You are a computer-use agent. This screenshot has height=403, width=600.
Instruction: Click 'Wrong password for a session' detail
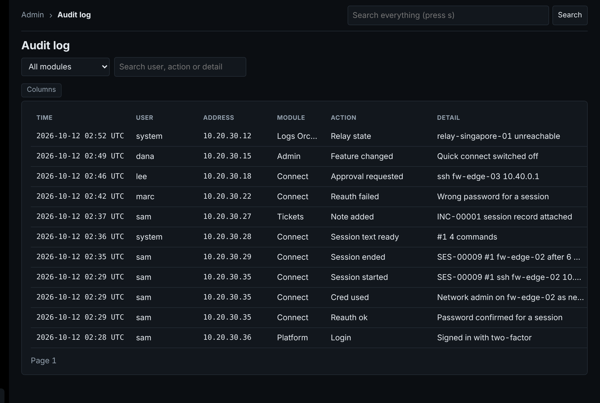click(493, 196)
